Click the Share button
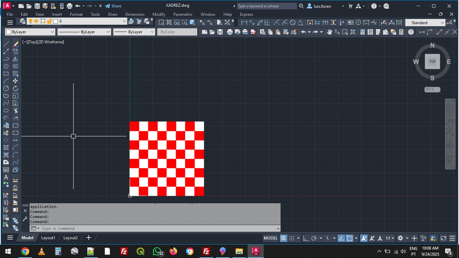 [x=113, y=6]
